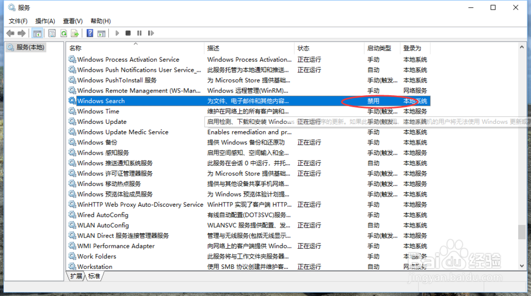Screen dimensions: 531x296
Task: Select the Windows Time service name
Action: pyautogui.click(x=98, y=111)
